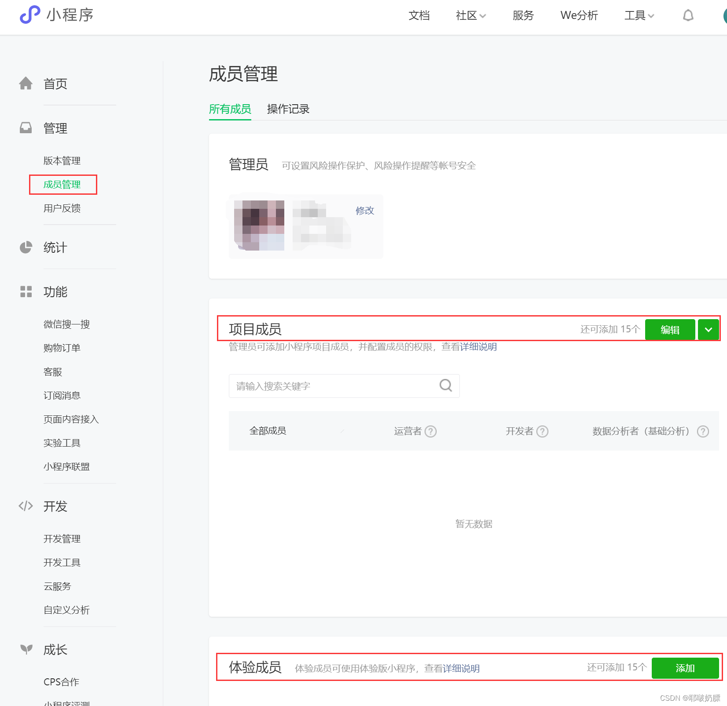
Task: Open 用户反馈 in the sidebar
Action: tap(62, 208)
